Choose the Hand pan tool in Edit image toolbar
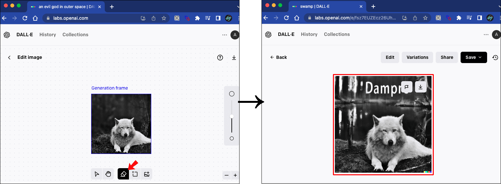This screenshot has height=184, width=501. coord(108,174)
